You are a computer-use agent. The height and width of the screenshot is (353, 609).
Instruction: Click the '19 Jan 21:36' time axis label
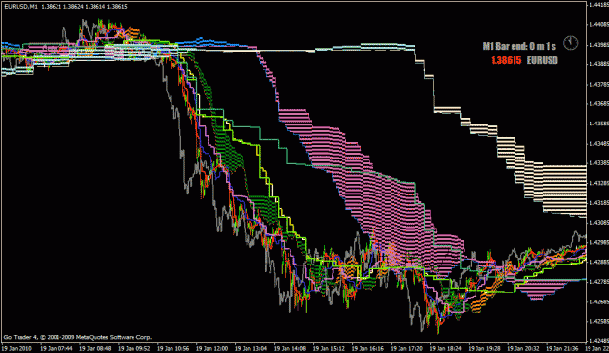[561, 349]
